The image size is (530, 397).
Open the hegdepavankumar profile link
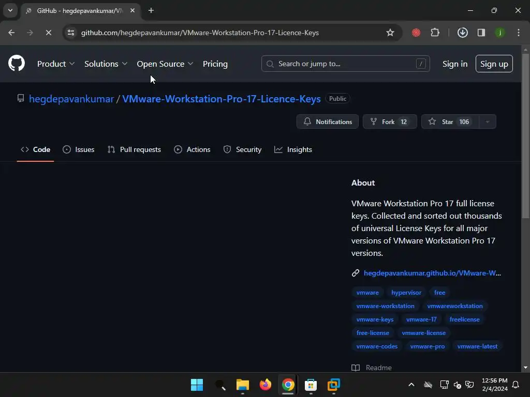71,99
